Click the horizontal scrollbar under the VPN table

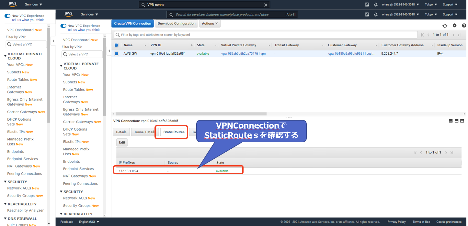[191, 114]
